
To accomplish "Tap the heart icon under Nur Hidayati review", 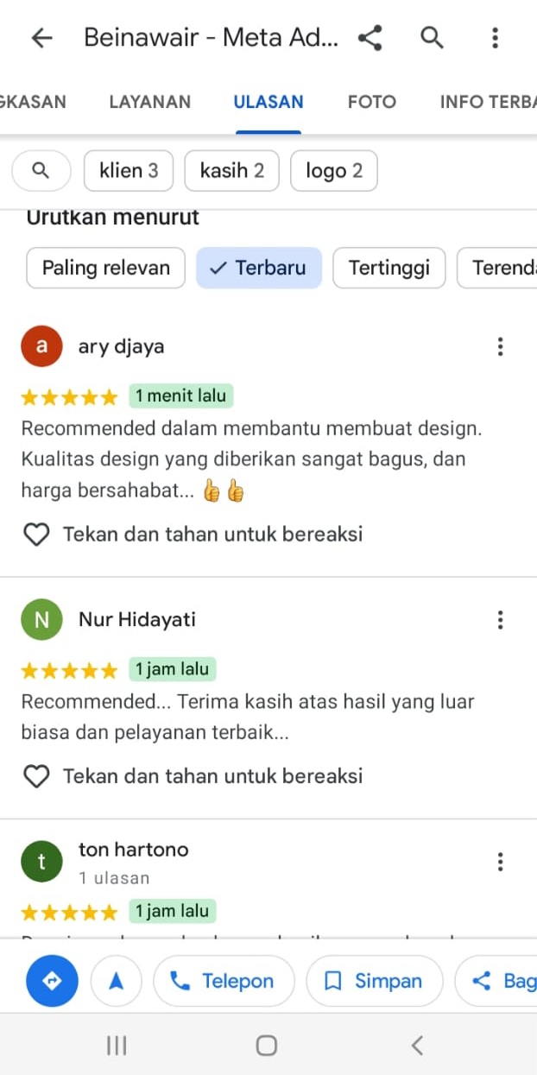I will point(36,776).
